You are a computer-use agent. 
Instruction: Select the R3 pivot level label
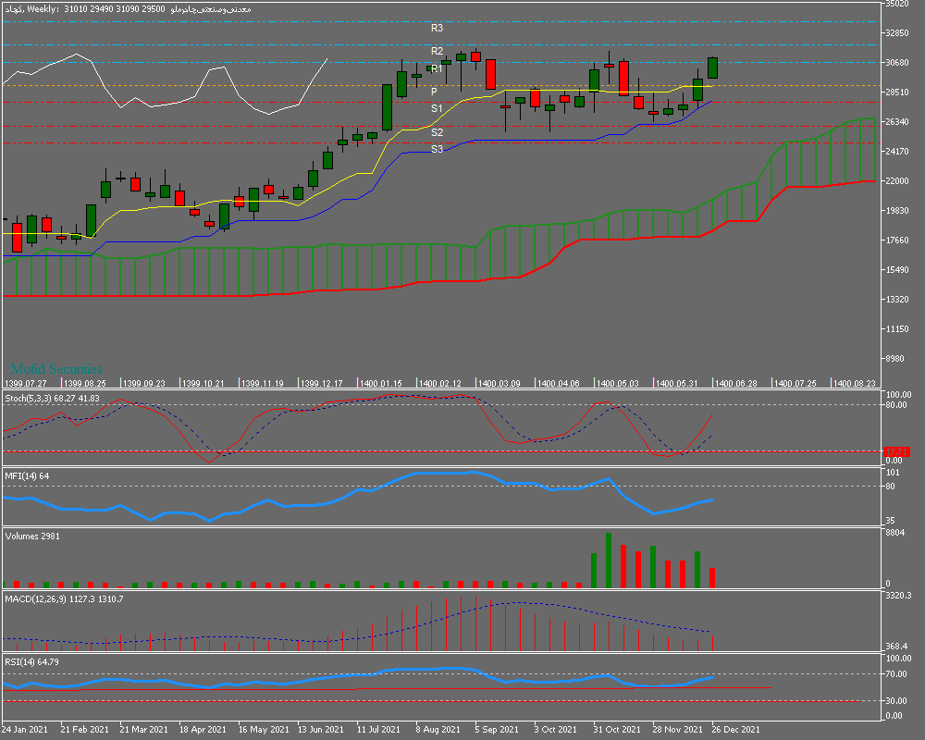[437, 28]
